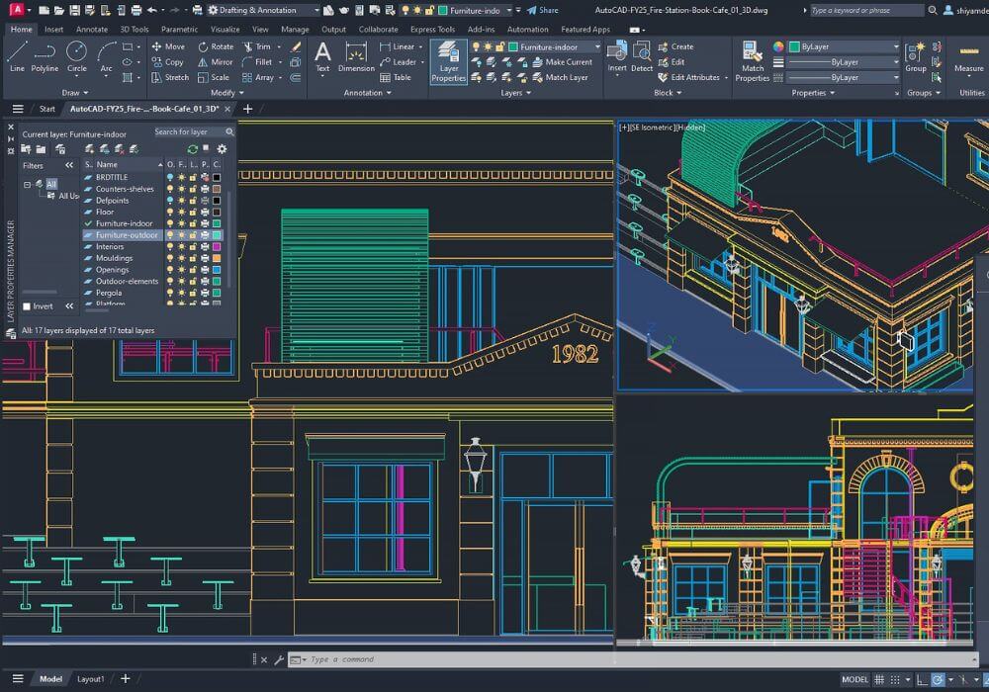Image resolution: width=989 pixels, height=692 pixels.
Task: Open the Layer Properties manager button
Action: pos(448,61)
